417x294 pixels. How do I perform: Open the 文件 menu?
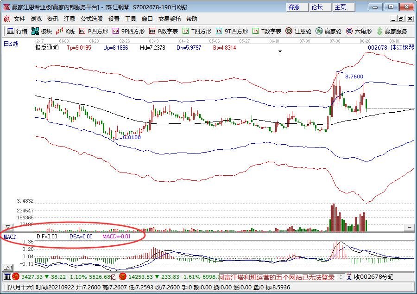(19, 19)
